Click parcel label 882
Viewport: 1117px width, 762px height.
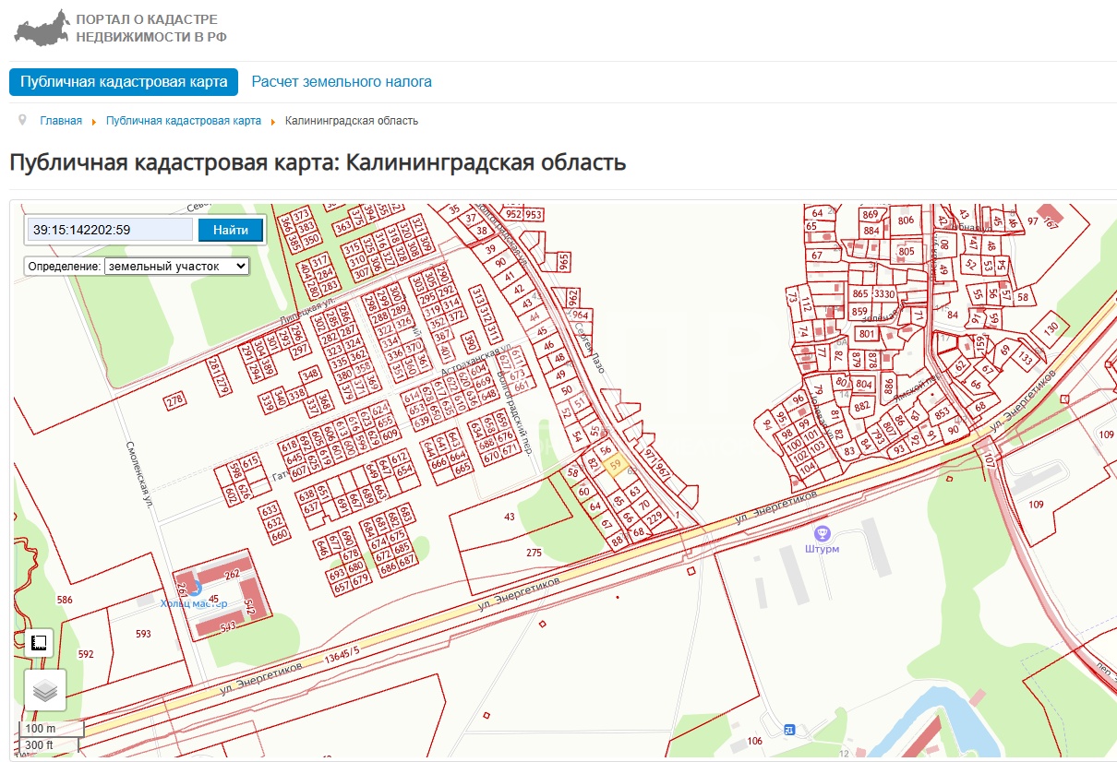point(862,405)
